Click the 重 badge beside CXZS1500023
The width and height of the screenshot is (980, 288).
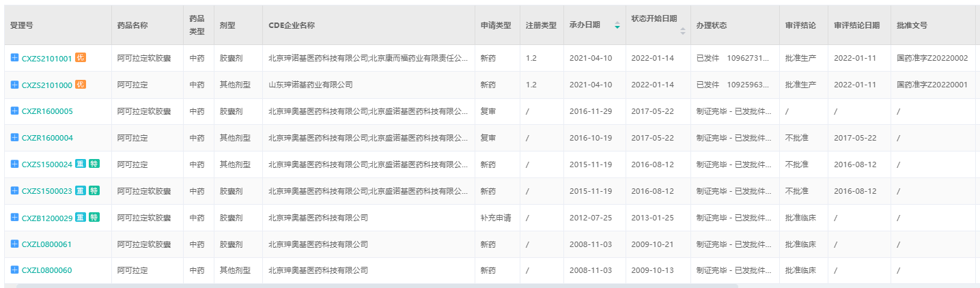coord(80,191)
